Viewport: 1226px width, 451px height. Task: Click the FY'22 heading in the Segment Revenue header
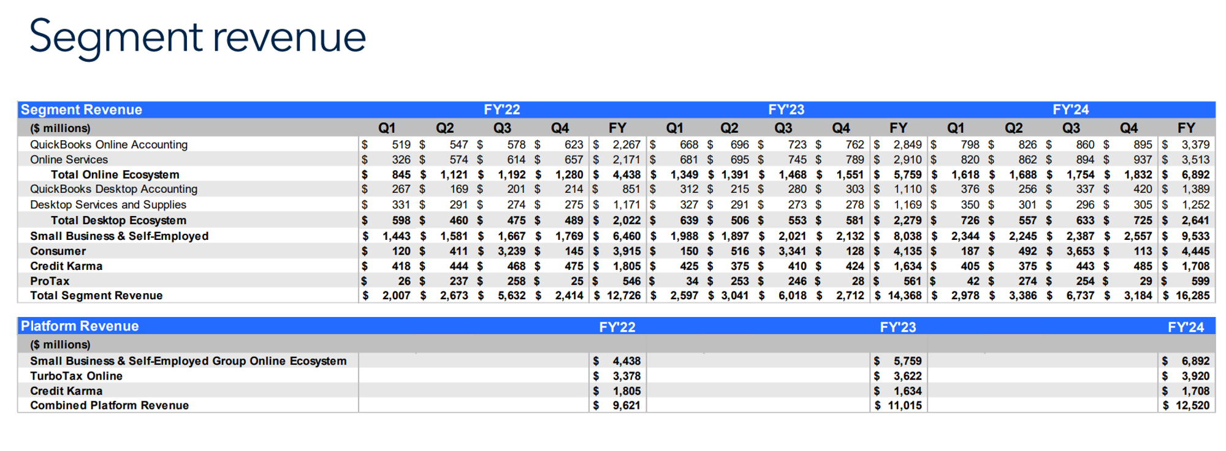(x=502, y=110)
